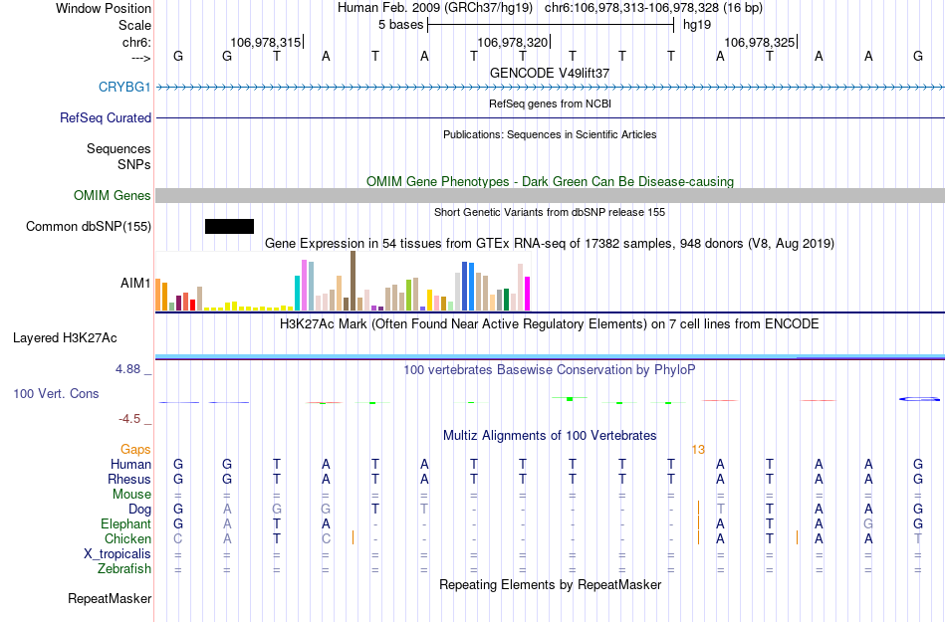Select the X_tropicalis row label

(118, 554)
